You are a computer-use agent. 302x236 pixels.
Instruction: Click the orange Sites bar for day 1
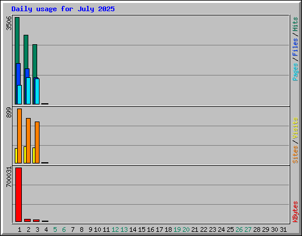pos(19,136)
